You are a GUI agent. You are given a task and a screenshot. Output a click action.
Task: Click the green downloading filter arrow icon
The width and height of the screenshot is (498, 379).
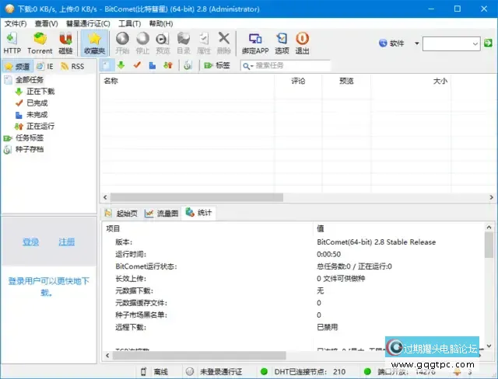coord(121,65)
